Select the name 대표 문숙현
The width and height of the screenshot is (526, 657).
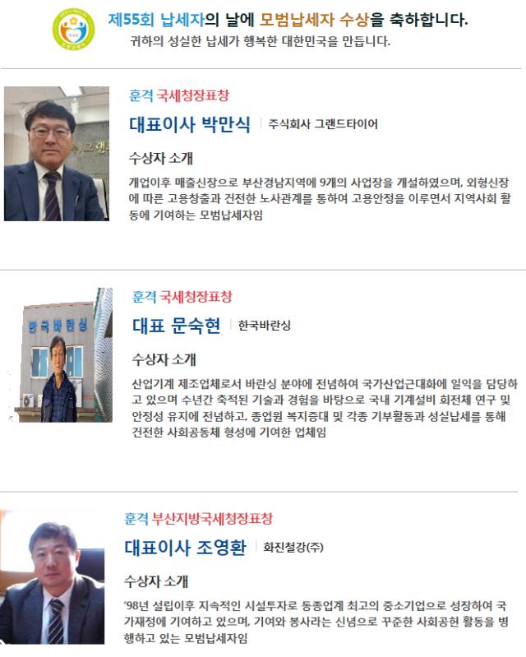(177, 325)
